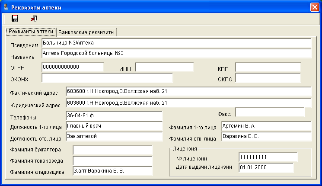Click into the Псевдоним field
This screenshot has height=186, width=322.
tap(176, 43)
